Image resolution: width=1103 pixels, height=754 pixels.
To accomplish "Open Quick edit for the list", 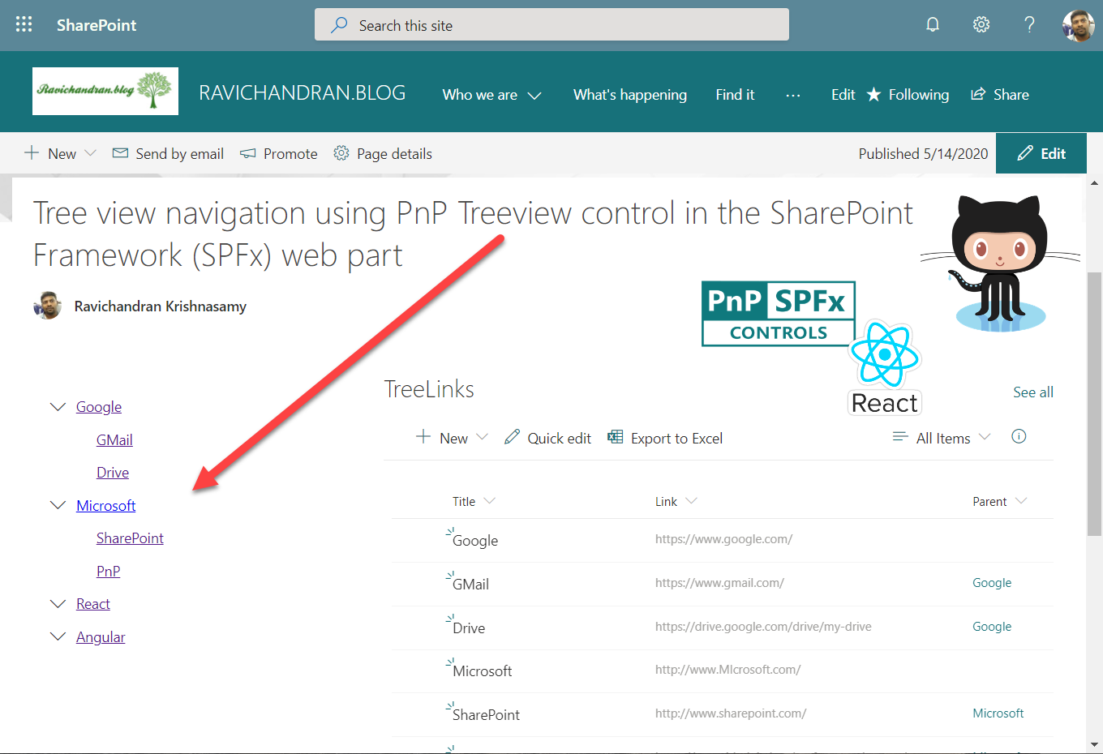I will (547, 438).
